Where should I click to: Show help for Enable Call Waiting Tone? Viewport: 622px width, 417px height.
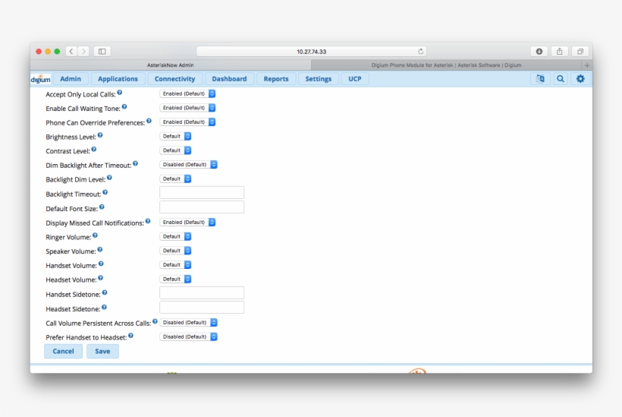124,107
